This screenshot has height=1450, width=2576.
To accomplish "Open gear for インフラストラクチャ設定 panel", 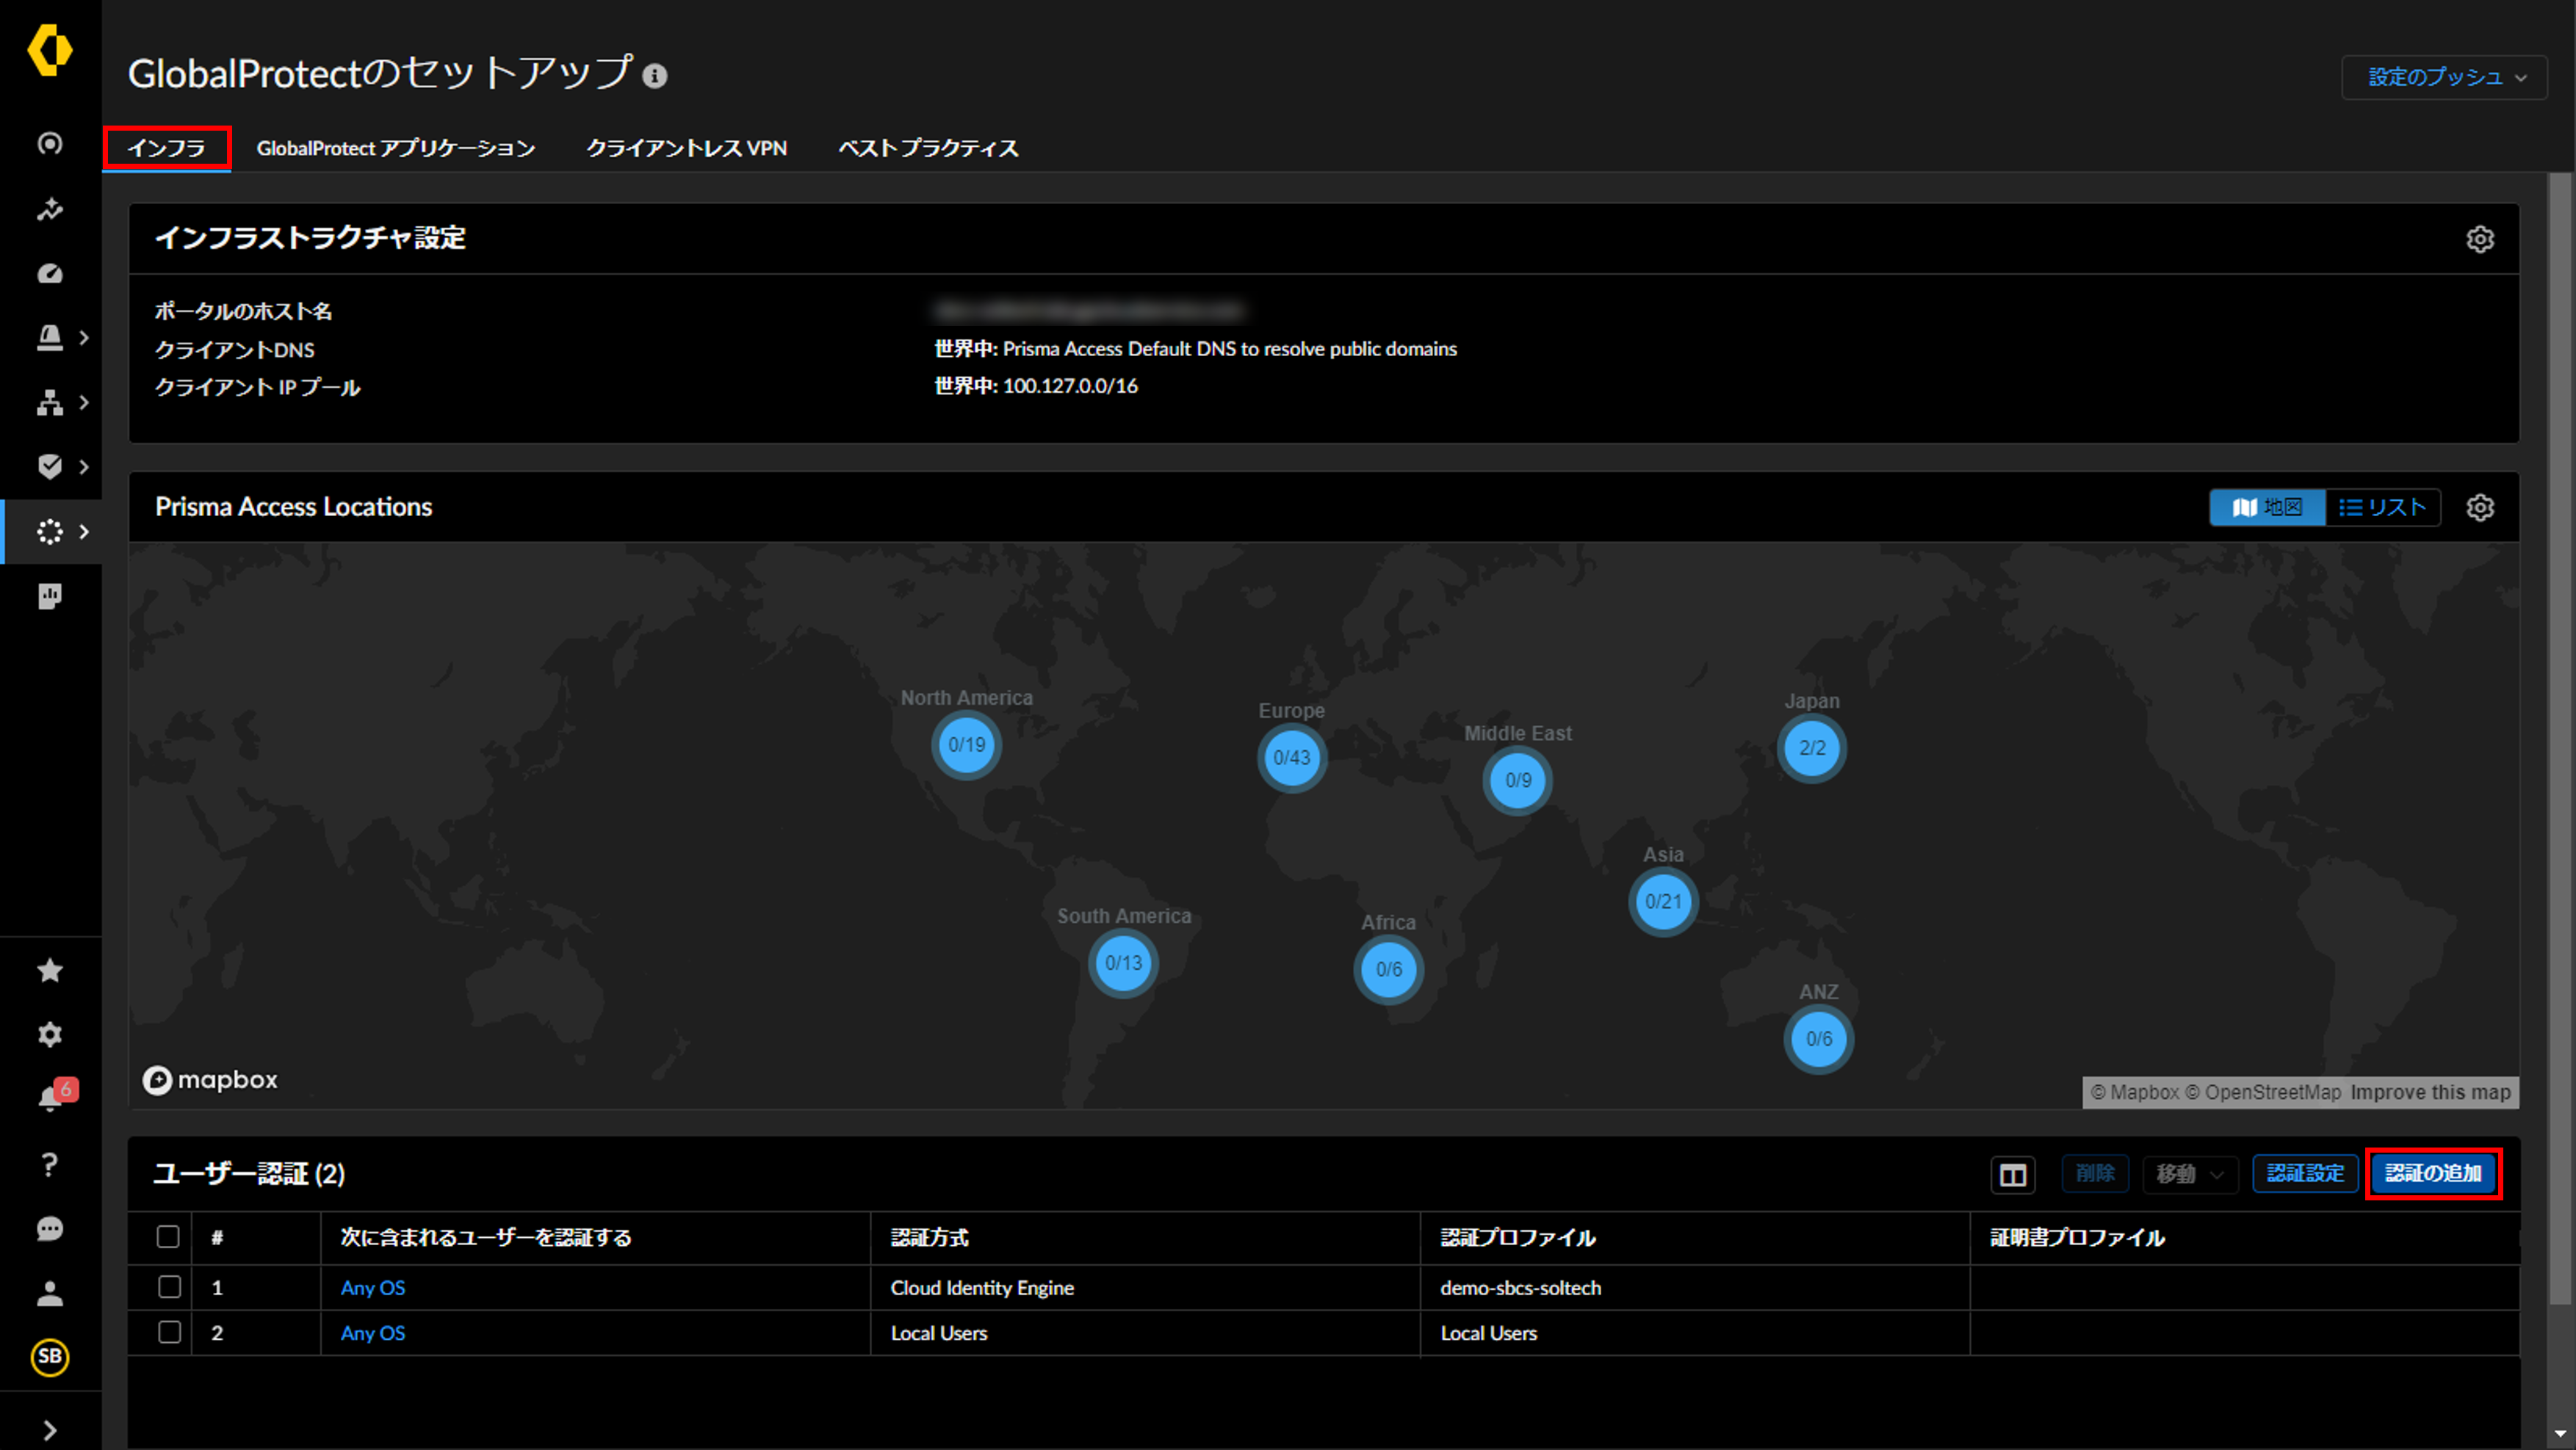I will (x=2480, y=240).
